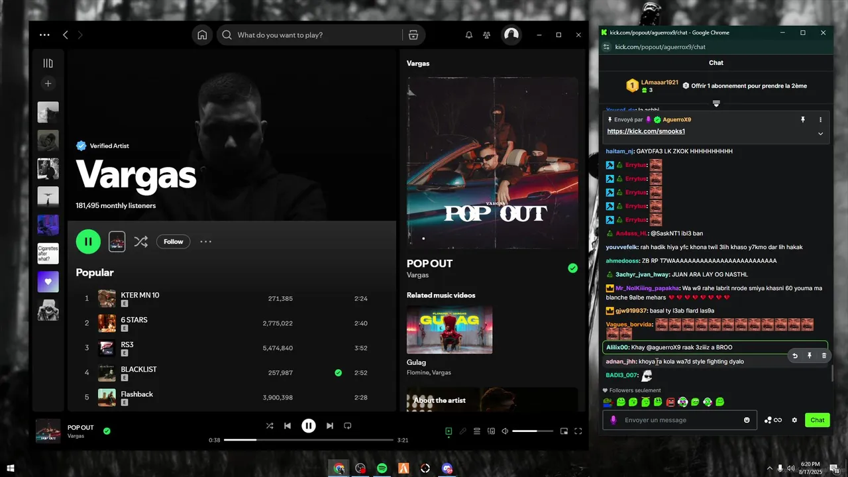Viewport: 848px width, 477px height.
Task: Skip to the previous track
Action: [x=288, y=426]
